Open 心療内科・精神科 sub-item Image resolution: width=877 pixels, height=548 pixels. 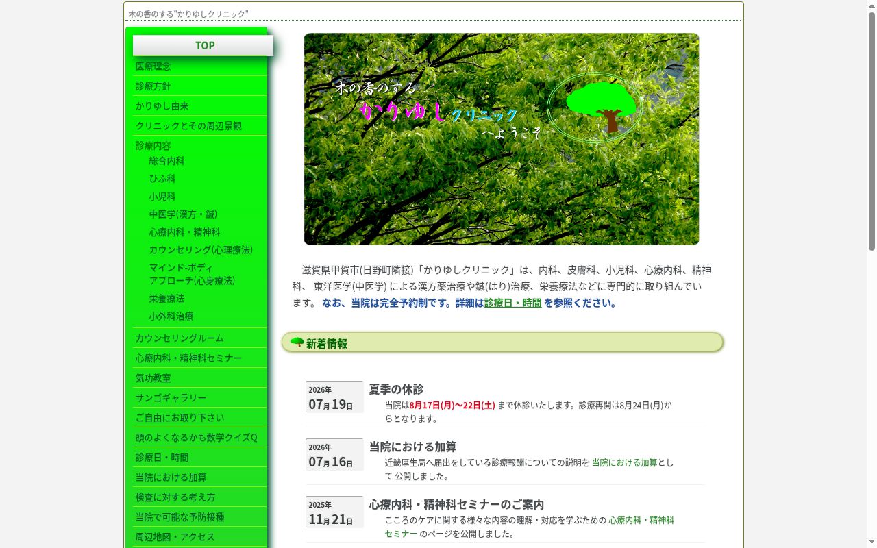coord(185,232)
